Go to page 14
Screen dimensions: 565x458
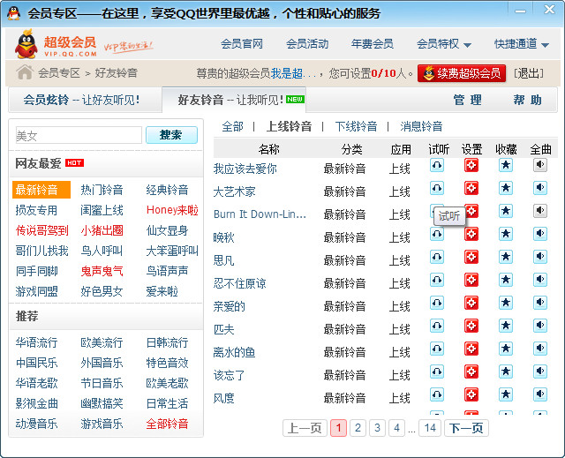point(430,428)
